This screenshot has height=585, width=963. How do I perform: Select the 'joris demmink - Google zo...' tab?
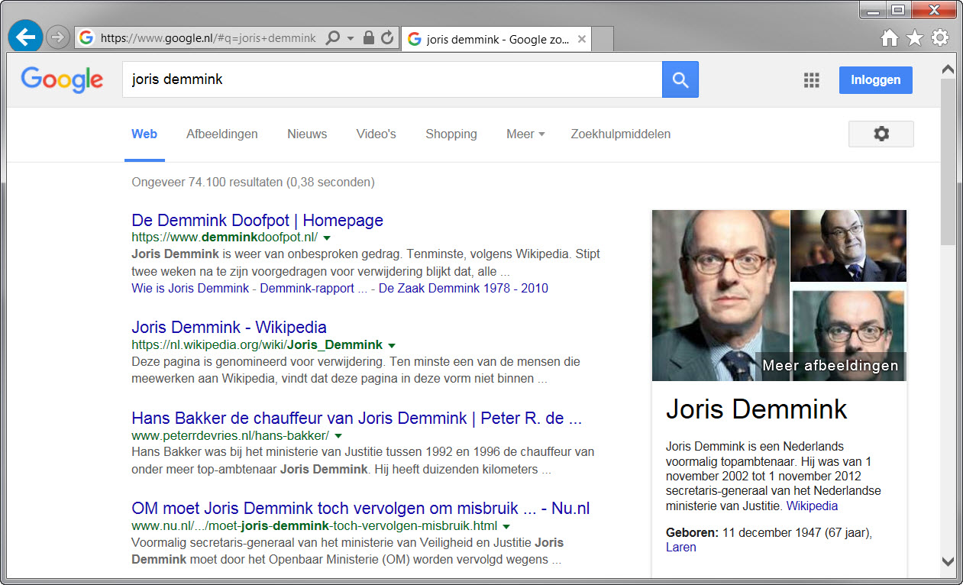coord(496,39)
